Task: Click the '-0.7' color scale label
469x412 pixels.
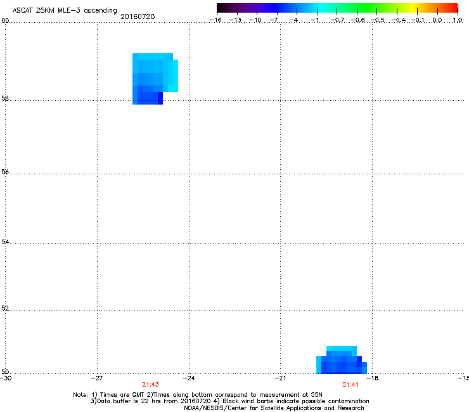Action: (x=337, y=20)
